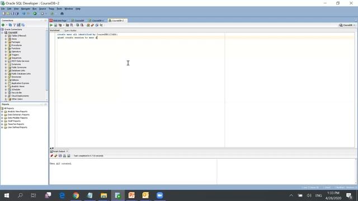Viewport: 358px width, 201px height.
Task: Click the Refresh icon in the Connections panel
Action: [10, 25]
